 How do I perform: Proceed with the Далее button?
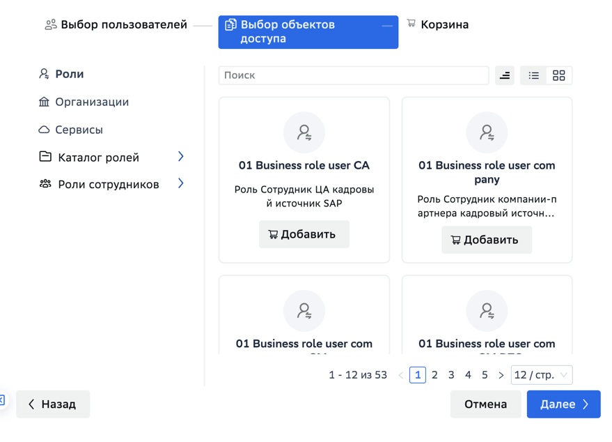563,404
